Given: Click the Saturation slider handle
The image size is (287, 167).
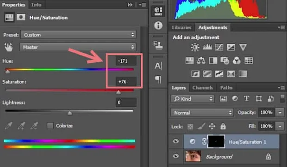Looking at the screenshot, I should coord(119,92).
